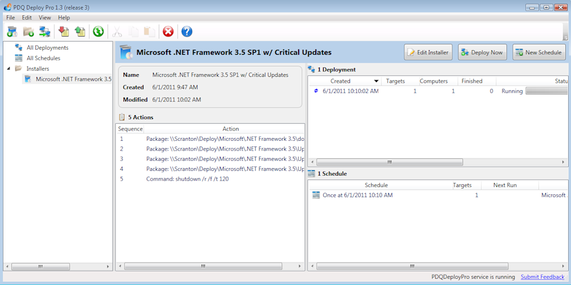Click the red Delete X icon

(168, 31)
